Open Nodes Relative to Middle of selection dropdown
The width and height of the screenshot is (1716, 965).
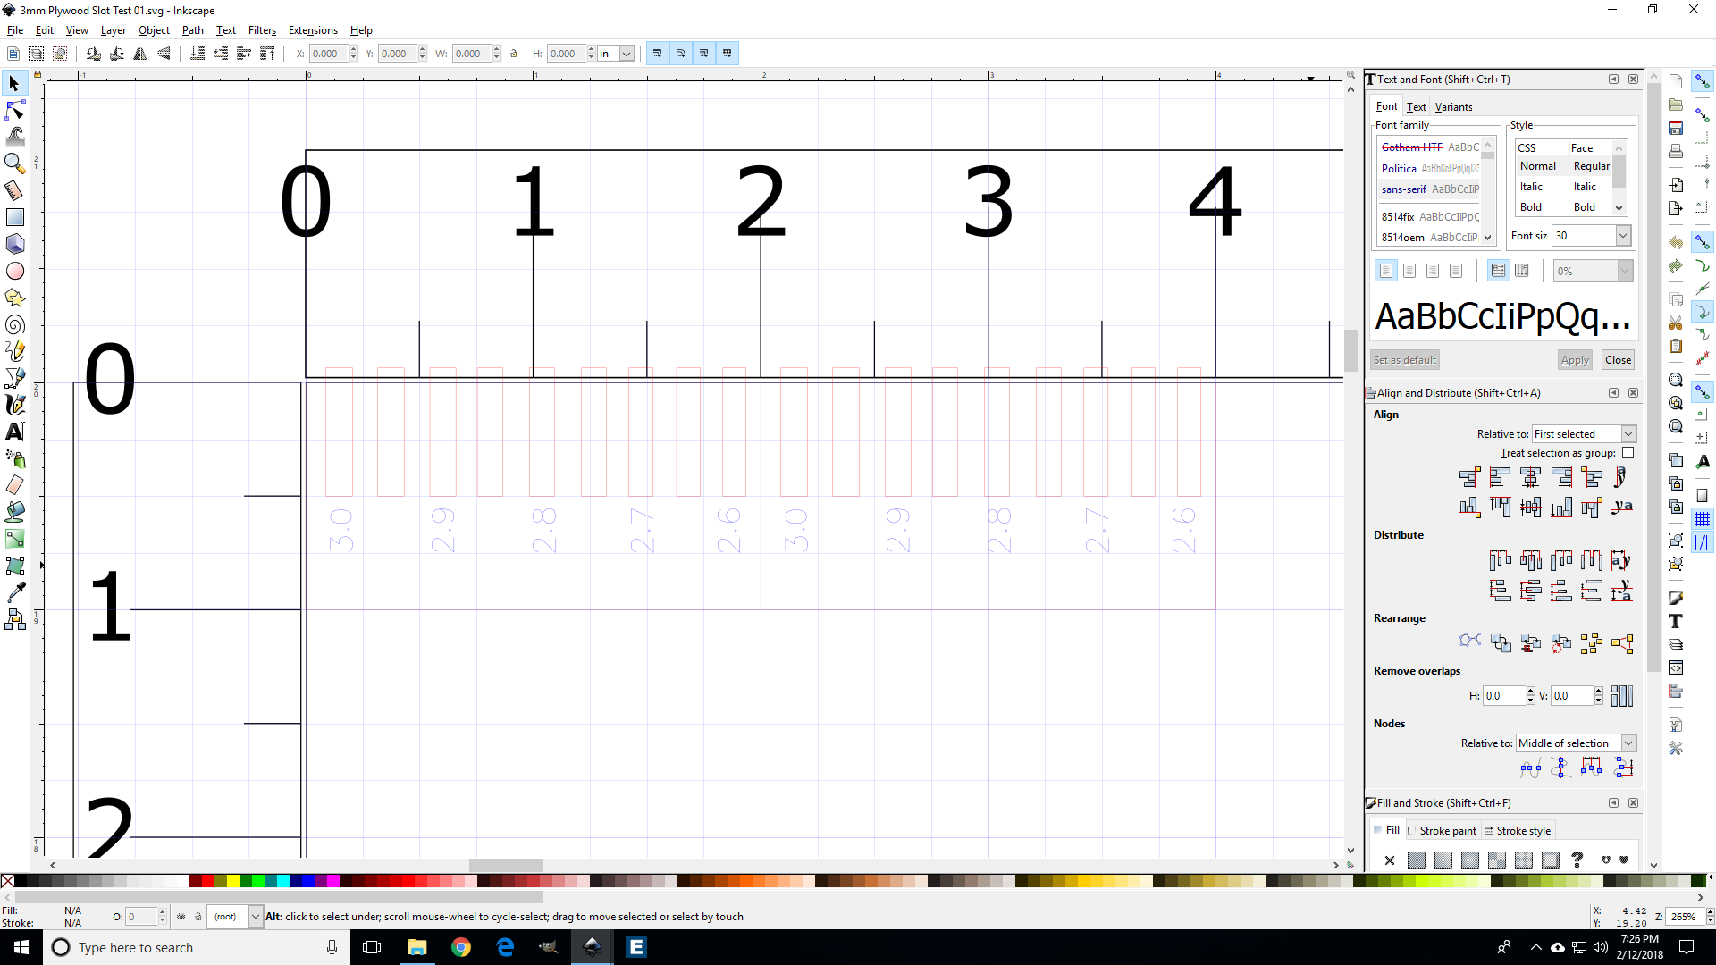point(1576,743)
